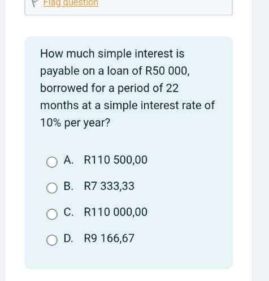The image size is (269, 281).
Task: Click the '10% per year?' text
Action: click(75, 123)
